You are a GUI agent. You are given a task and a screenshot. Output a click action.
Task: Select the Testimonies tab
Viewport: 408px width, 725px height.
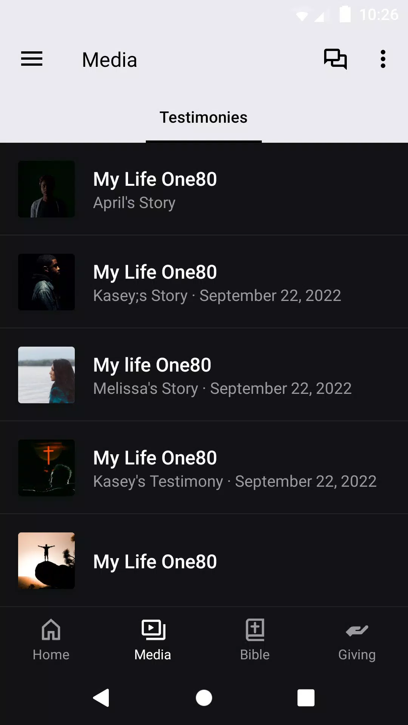[x=204, y=118]
